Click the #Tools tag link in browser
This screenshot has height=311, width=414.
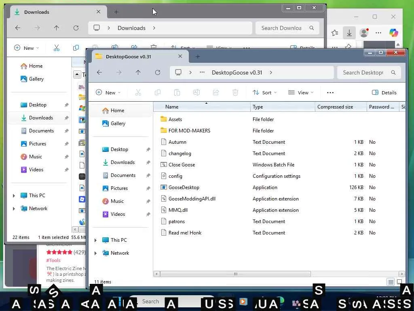point(53,260)
